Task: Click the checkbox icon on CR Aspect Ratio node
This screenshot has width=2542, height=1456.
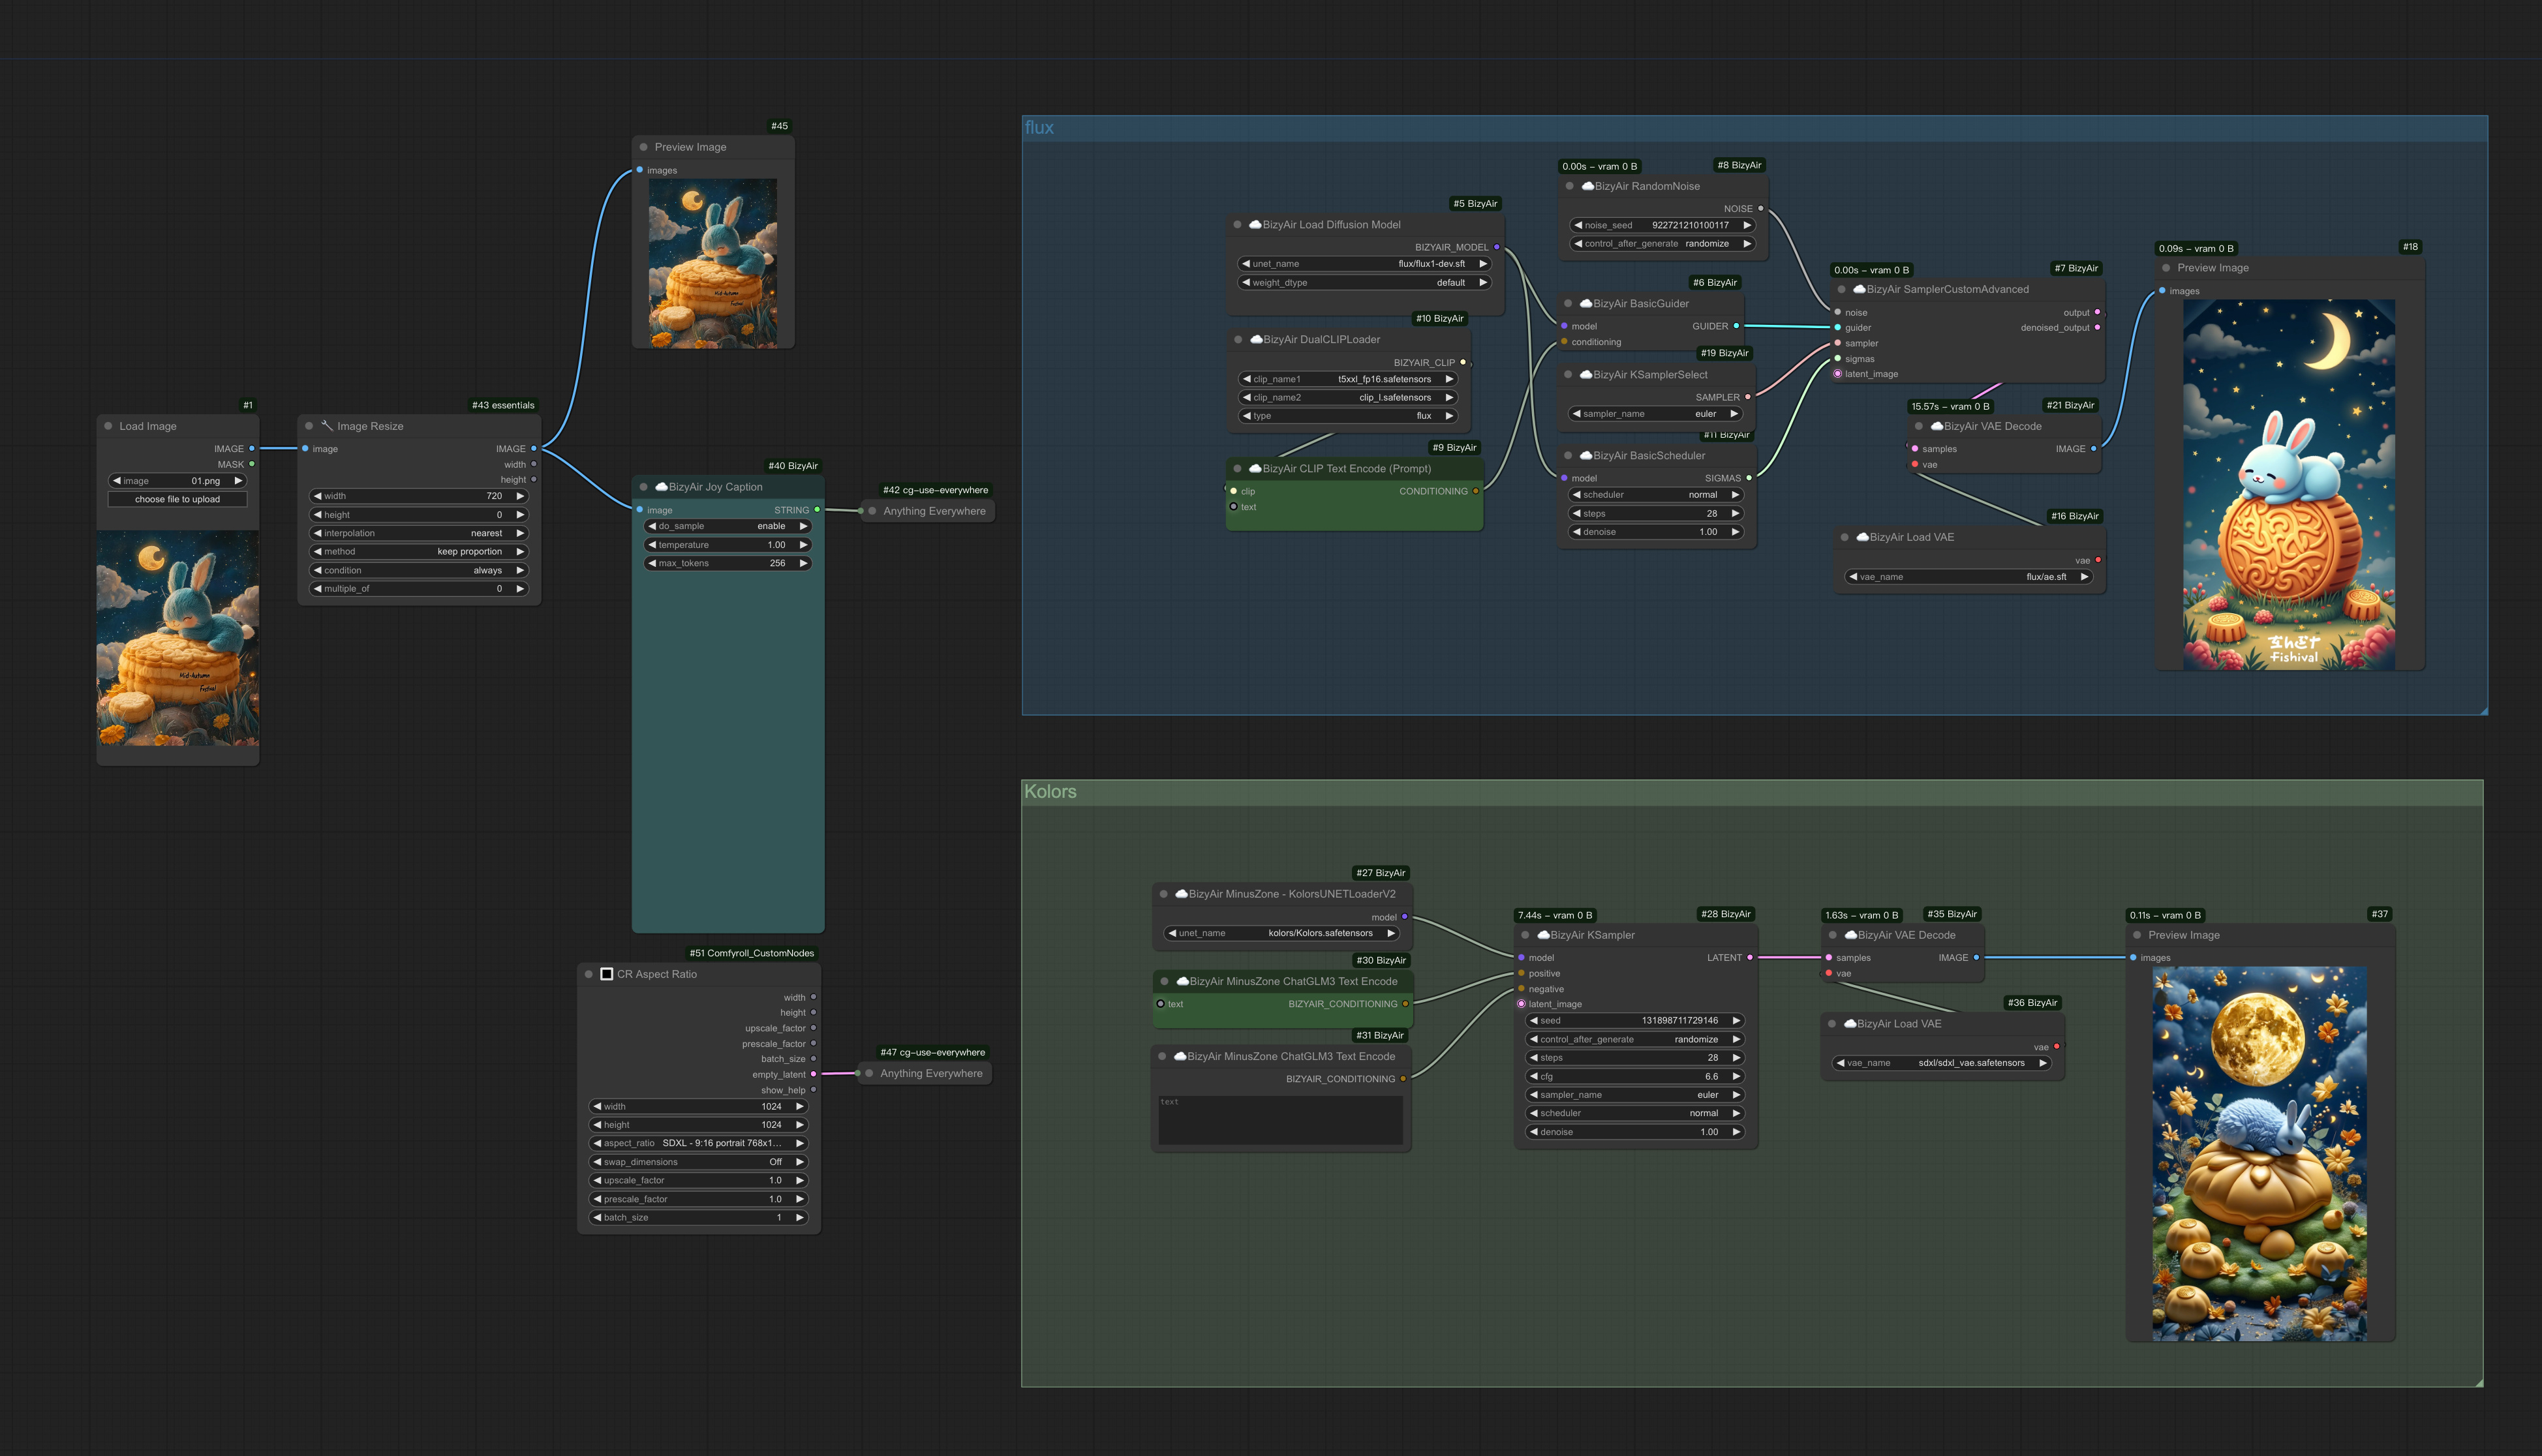Action: [x=606, y=973]
